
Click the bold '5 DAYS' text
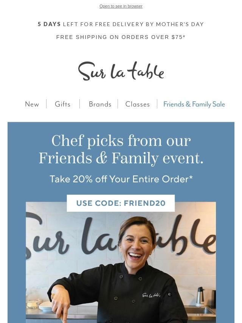point(49,24)
